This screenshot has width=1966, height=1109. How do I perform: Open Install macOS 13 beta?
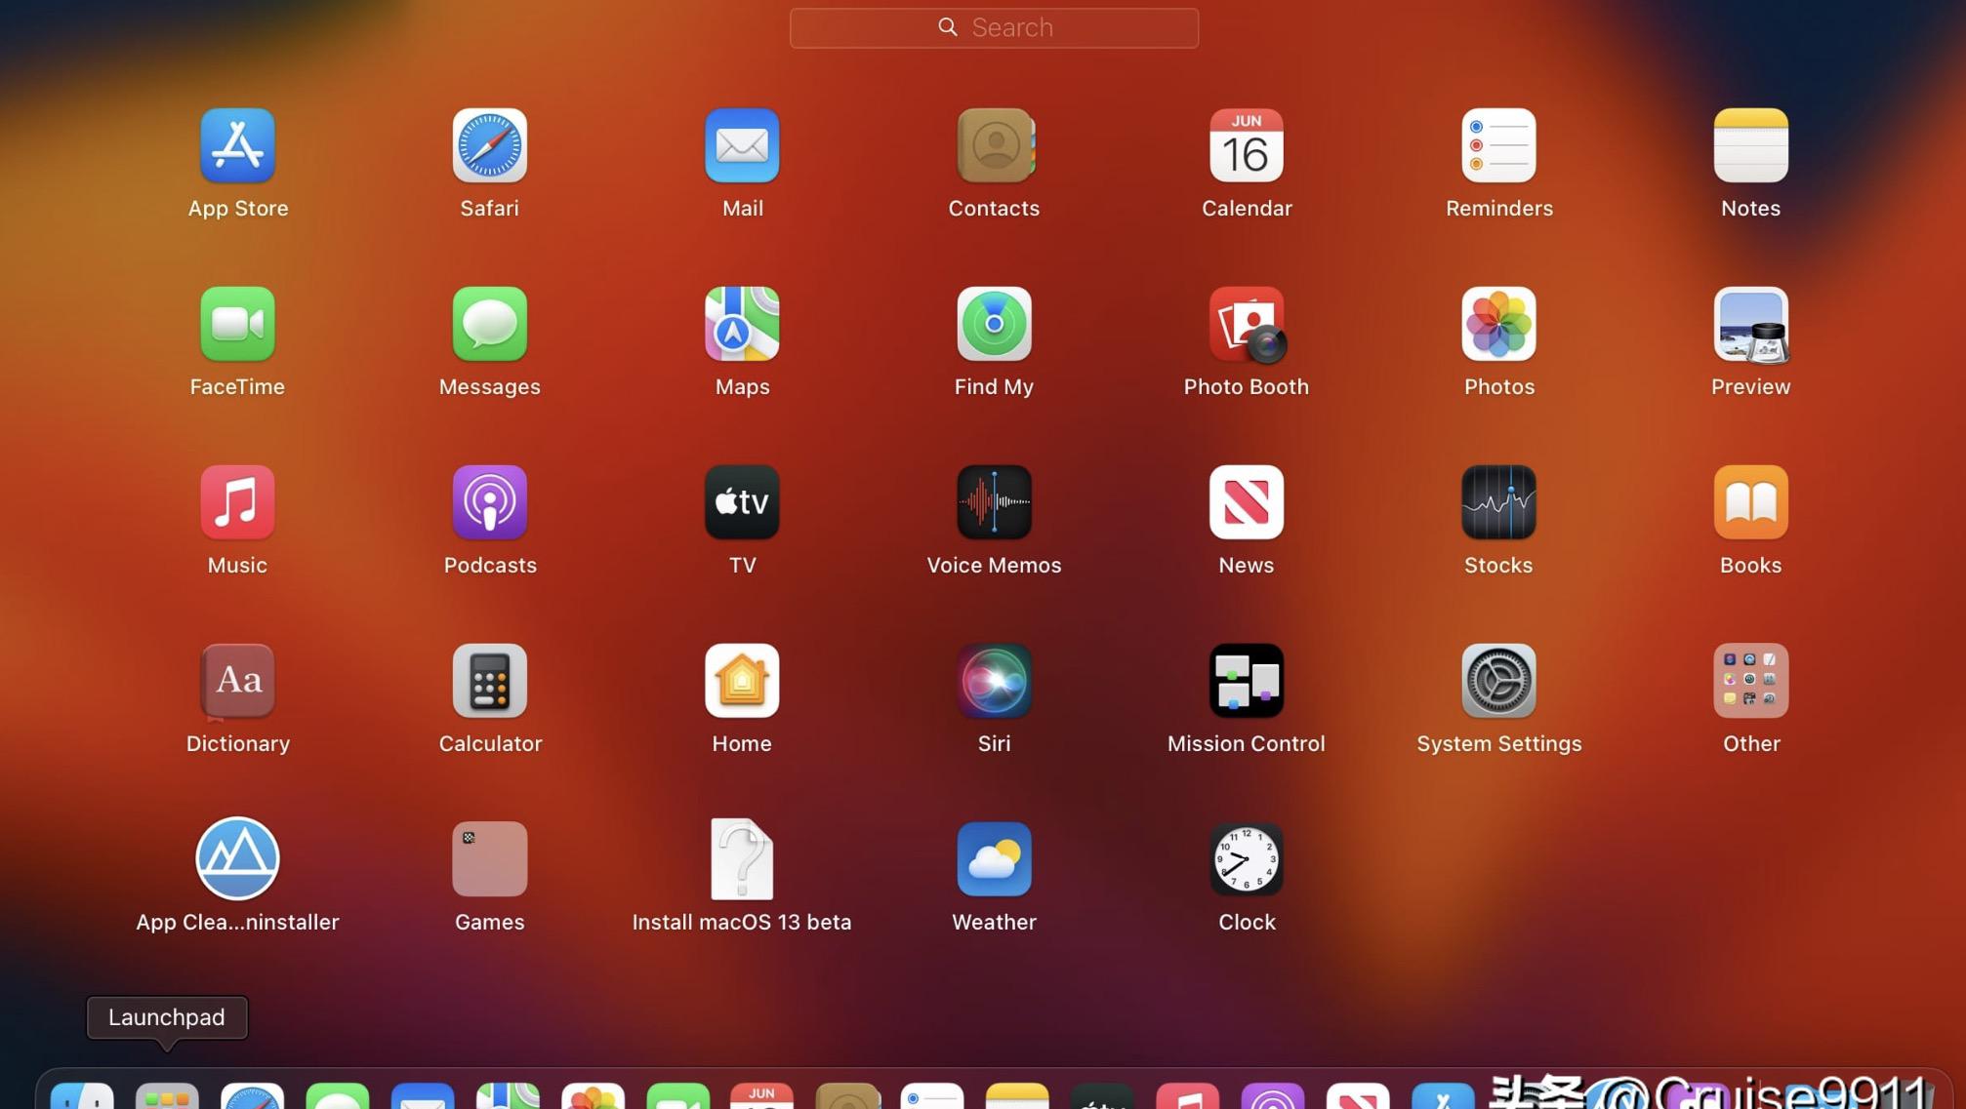(x=742, y=859)
